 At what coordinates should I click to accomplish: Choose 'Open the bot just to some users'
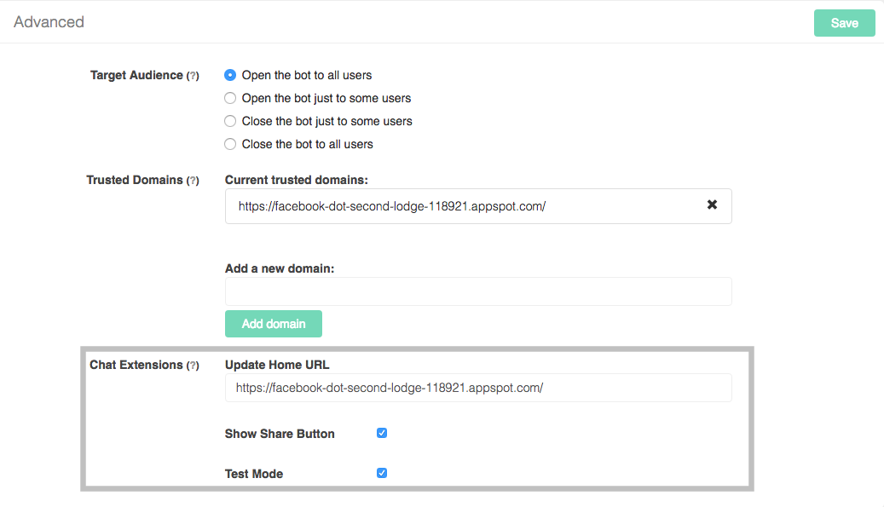(x=230, y=98)
